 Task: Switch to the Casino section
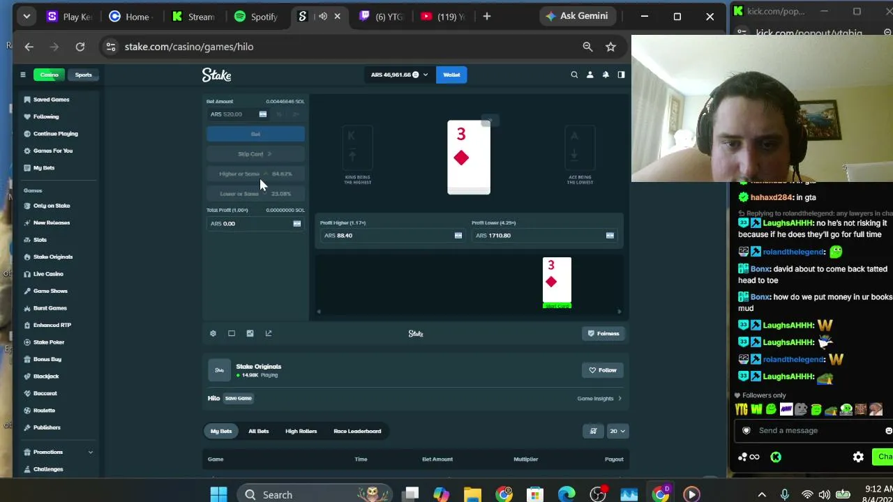click(x=49, y=75)
